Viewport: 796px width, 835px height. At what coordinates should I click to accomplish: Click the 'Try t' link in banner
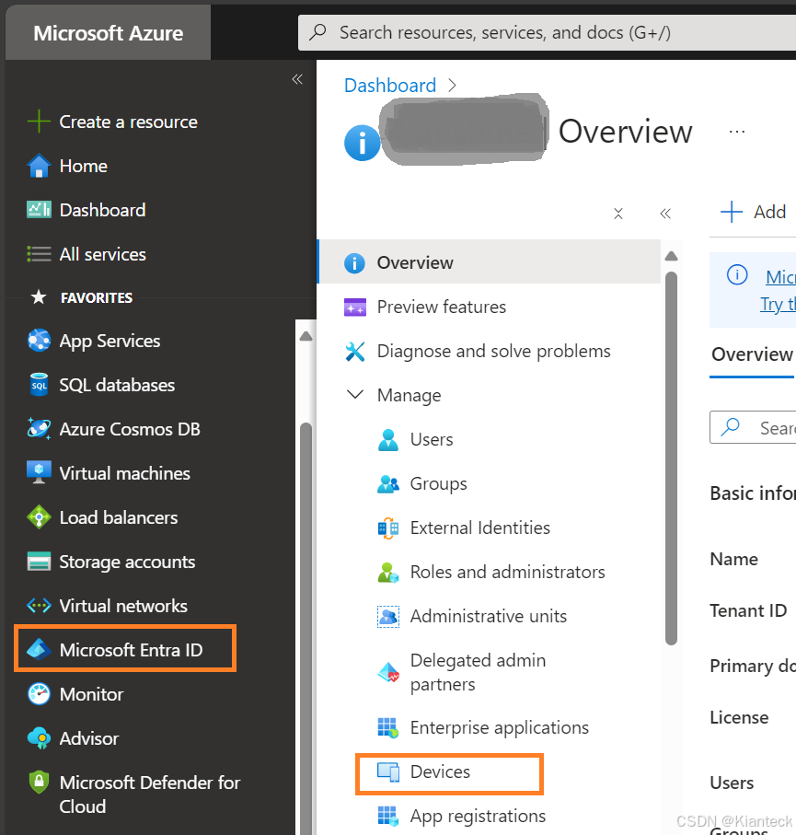(x=778, y=304)
